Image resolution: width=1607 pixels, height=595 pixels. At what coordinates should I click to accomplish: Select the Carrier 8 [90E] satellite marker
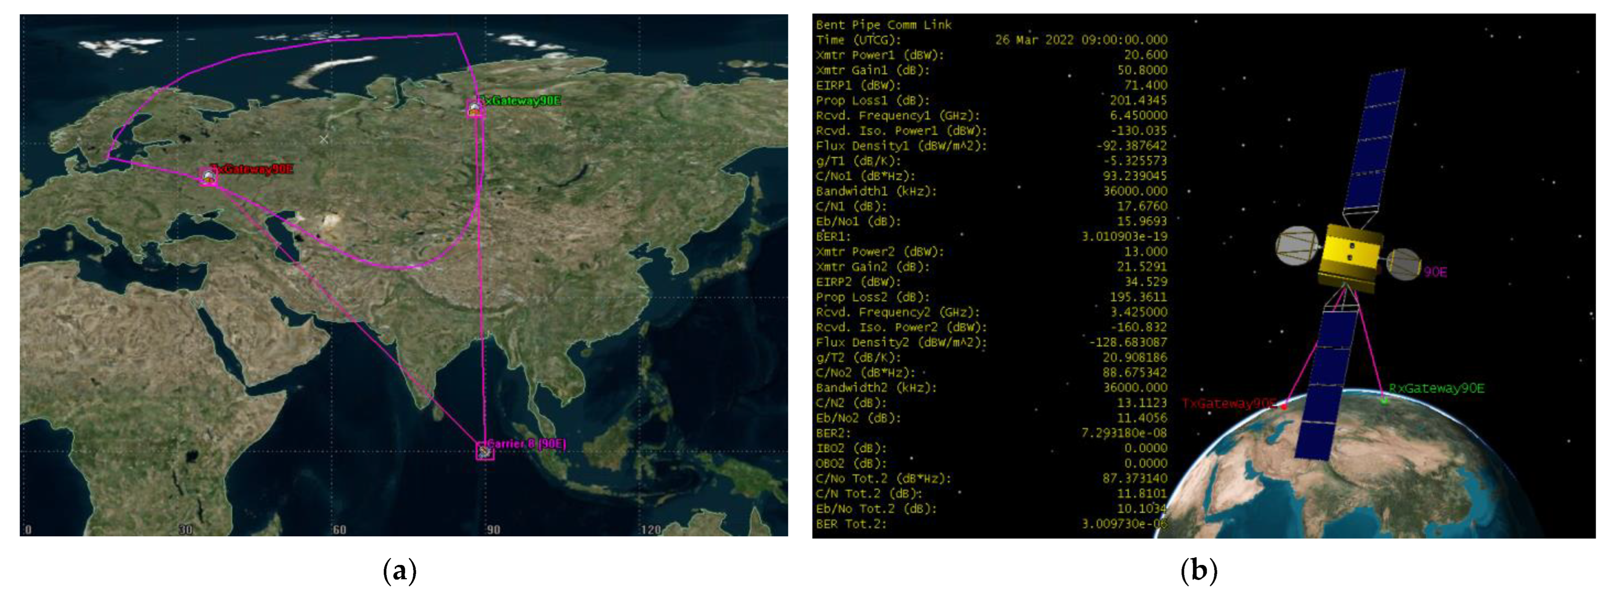coord(485,450)
